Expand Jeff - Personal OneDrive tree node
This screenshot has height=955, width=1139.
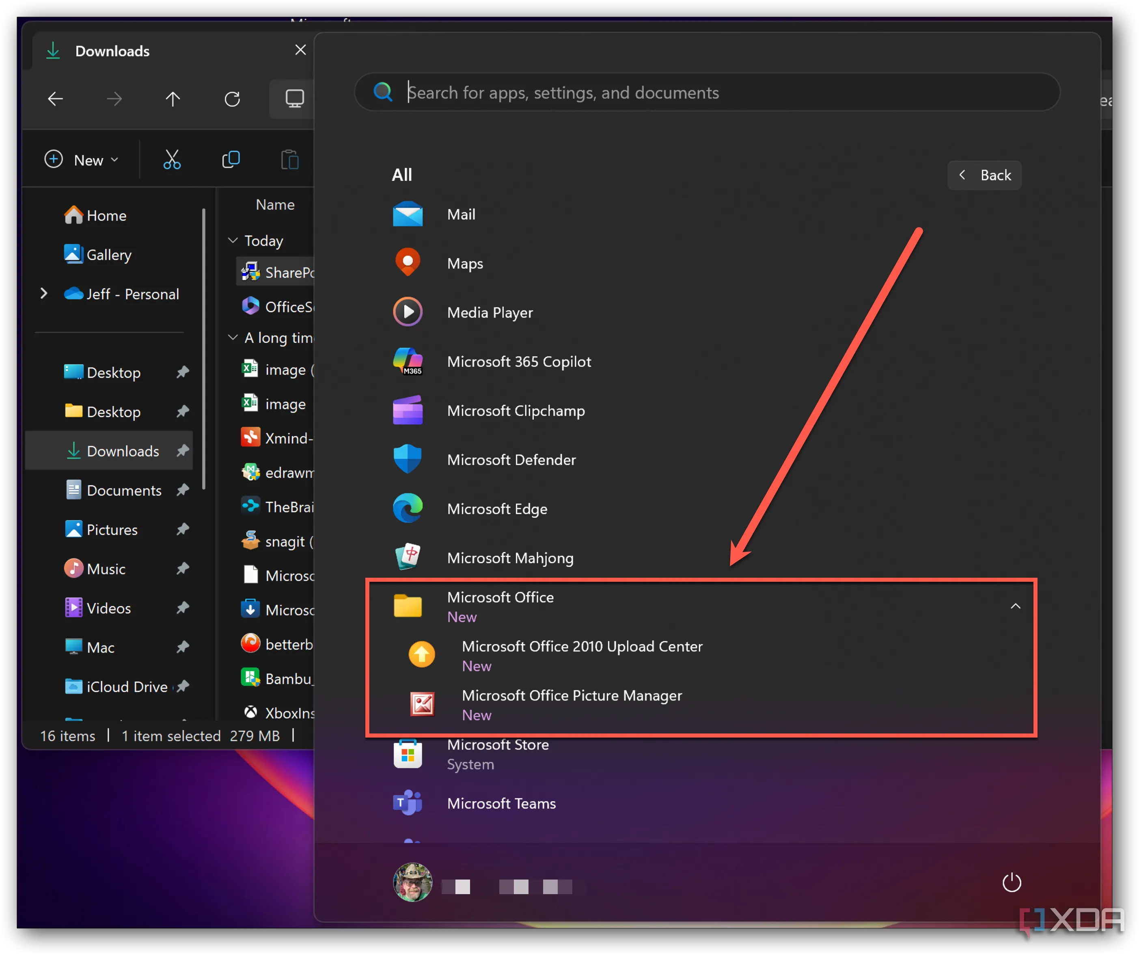tap(44, 294)
